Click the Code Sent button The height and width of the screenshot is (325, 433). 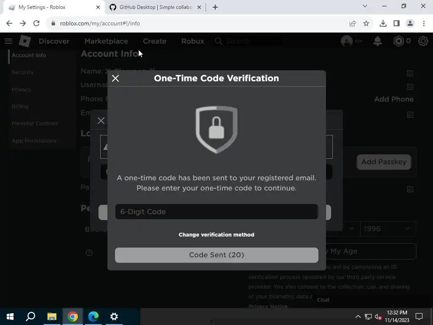216,255
